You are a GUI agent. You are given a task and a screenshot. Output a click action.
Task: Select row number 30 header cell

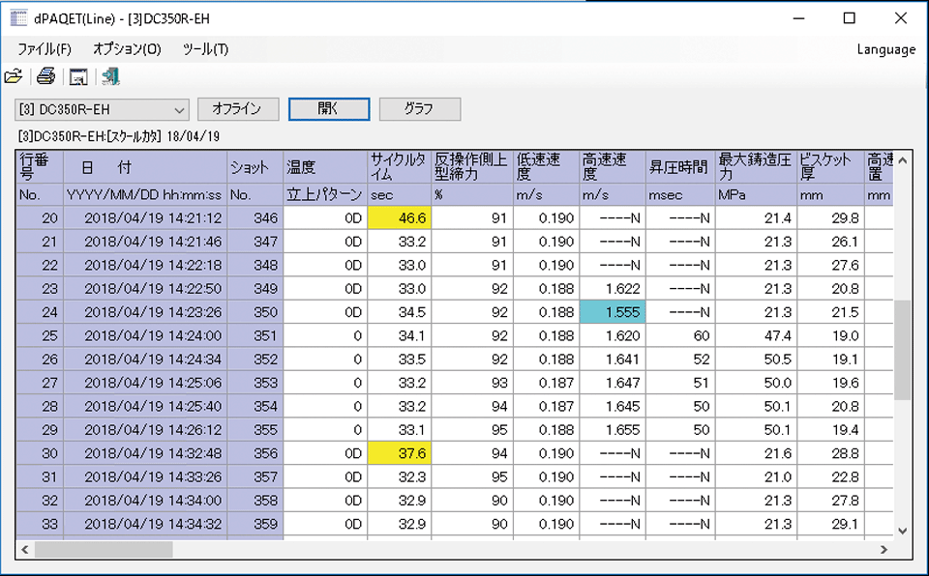tap(40, 453)
